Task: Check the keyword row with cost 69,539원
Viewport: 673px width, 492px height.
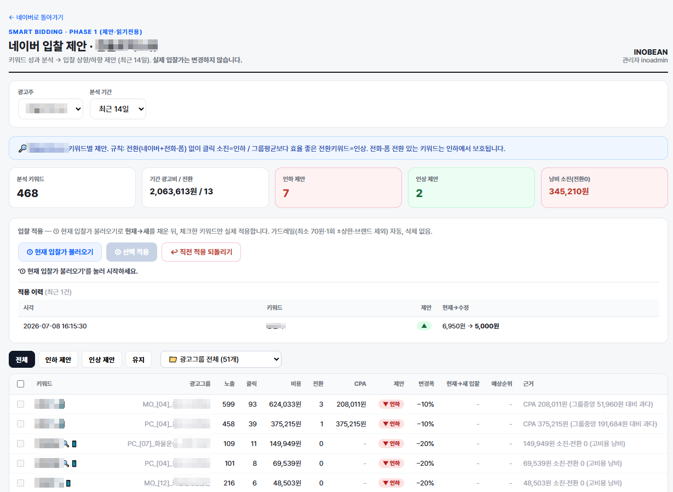Action: (x=21, y=464)
